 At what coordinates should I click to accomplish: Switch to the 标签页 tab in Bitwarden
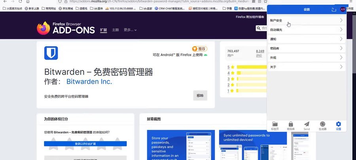275,126
